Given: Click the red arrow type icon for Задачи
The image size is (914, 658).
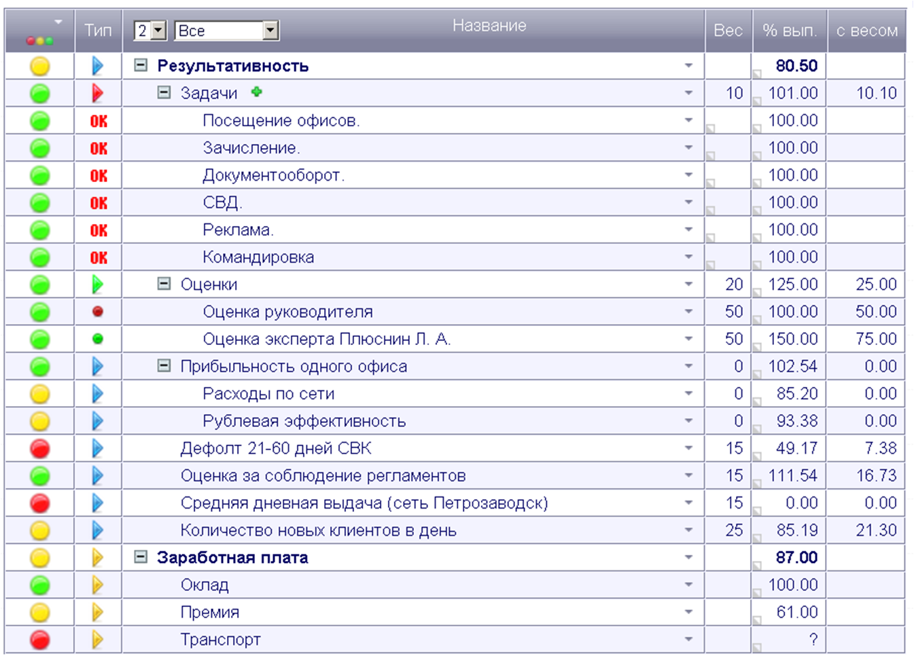Looking at the screenshot, I should click(98, 93).
